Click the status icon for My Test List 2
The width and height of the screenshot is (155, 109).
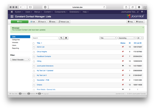click(x=123, y=75)
